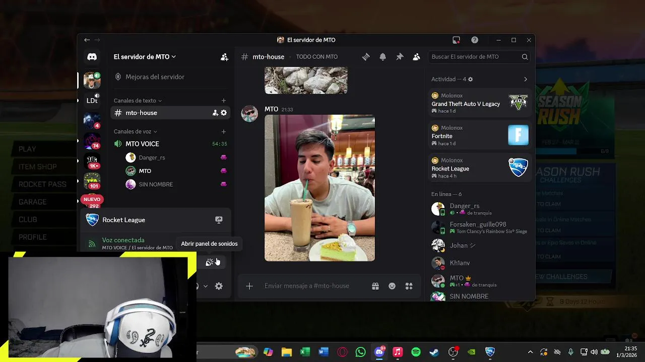Open the photo of man drinking shake
The height and width of the screenshot is (362, 645).
coord(319,188)
